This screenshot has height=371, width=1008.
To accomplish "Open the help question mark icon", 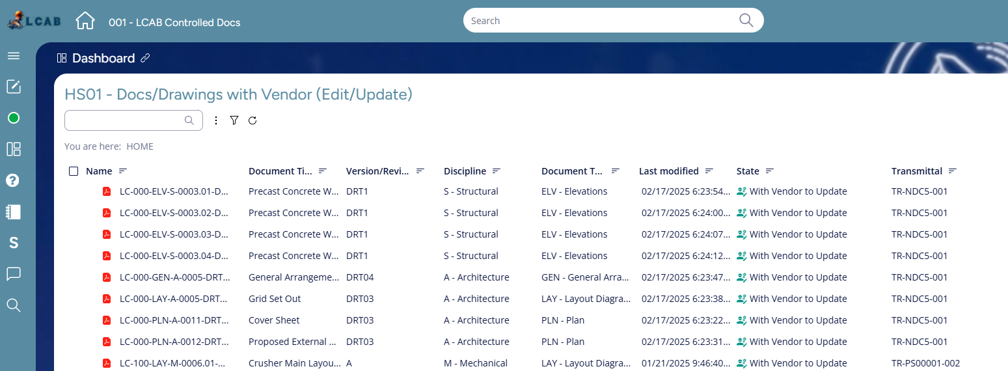I will (x=14, y=180).
